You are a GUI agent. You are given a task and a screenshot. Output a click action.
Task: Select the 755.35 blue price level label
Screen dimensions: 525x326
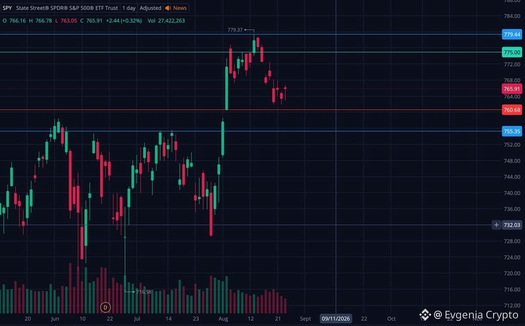pyautogui.click(x=512, y=131)
